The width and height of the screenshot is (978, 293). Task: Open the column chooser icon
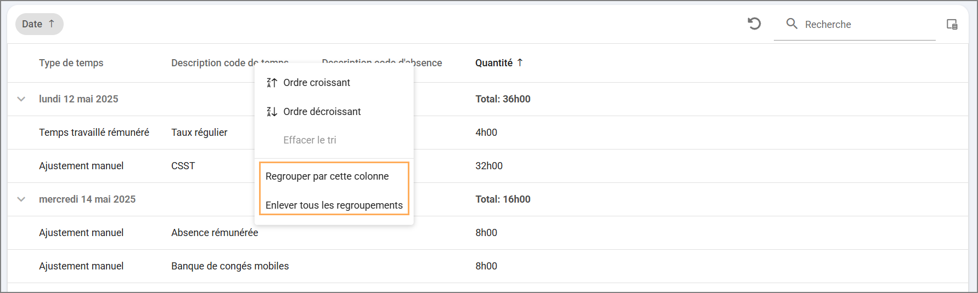point(952,24)
